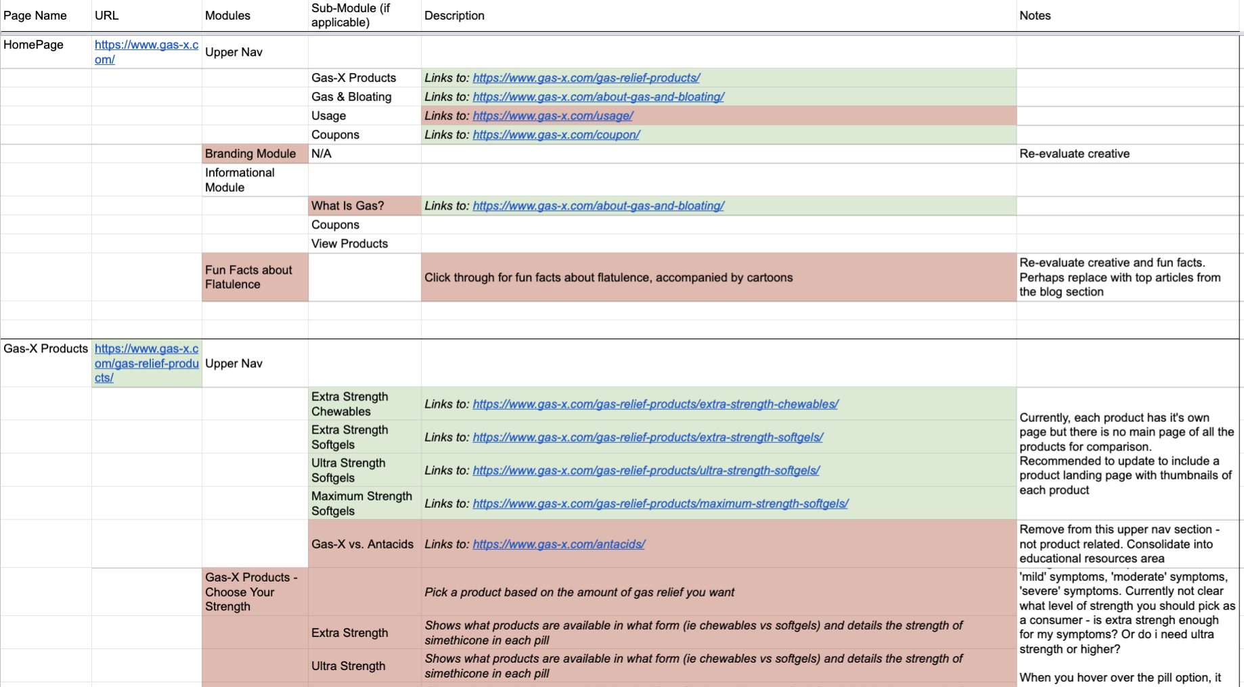Select the What Is Gas? cell
The height and width of the screenshot is (687, 1244).
(365, 206)
